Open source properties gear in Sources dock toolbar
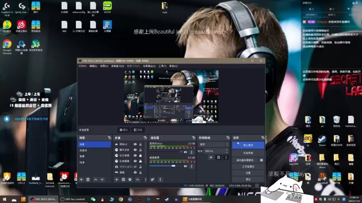The height and width of the screenshot is (203, 362). point(130,180)
